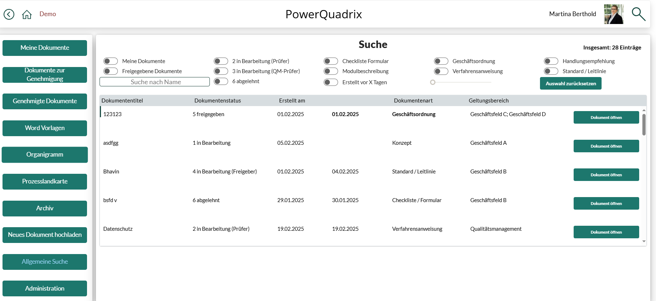
Task: Click Martina Berthold profile photo
Action: (x=614, y=14)
